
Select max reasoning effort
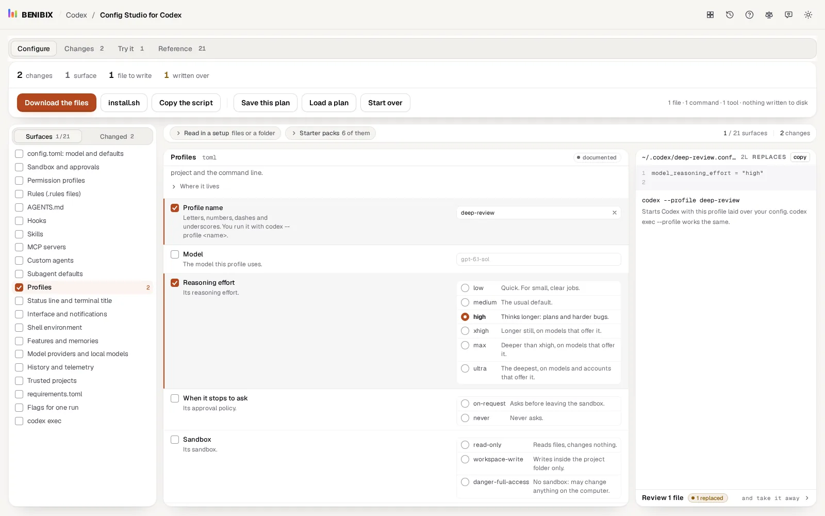click(465, 345)
